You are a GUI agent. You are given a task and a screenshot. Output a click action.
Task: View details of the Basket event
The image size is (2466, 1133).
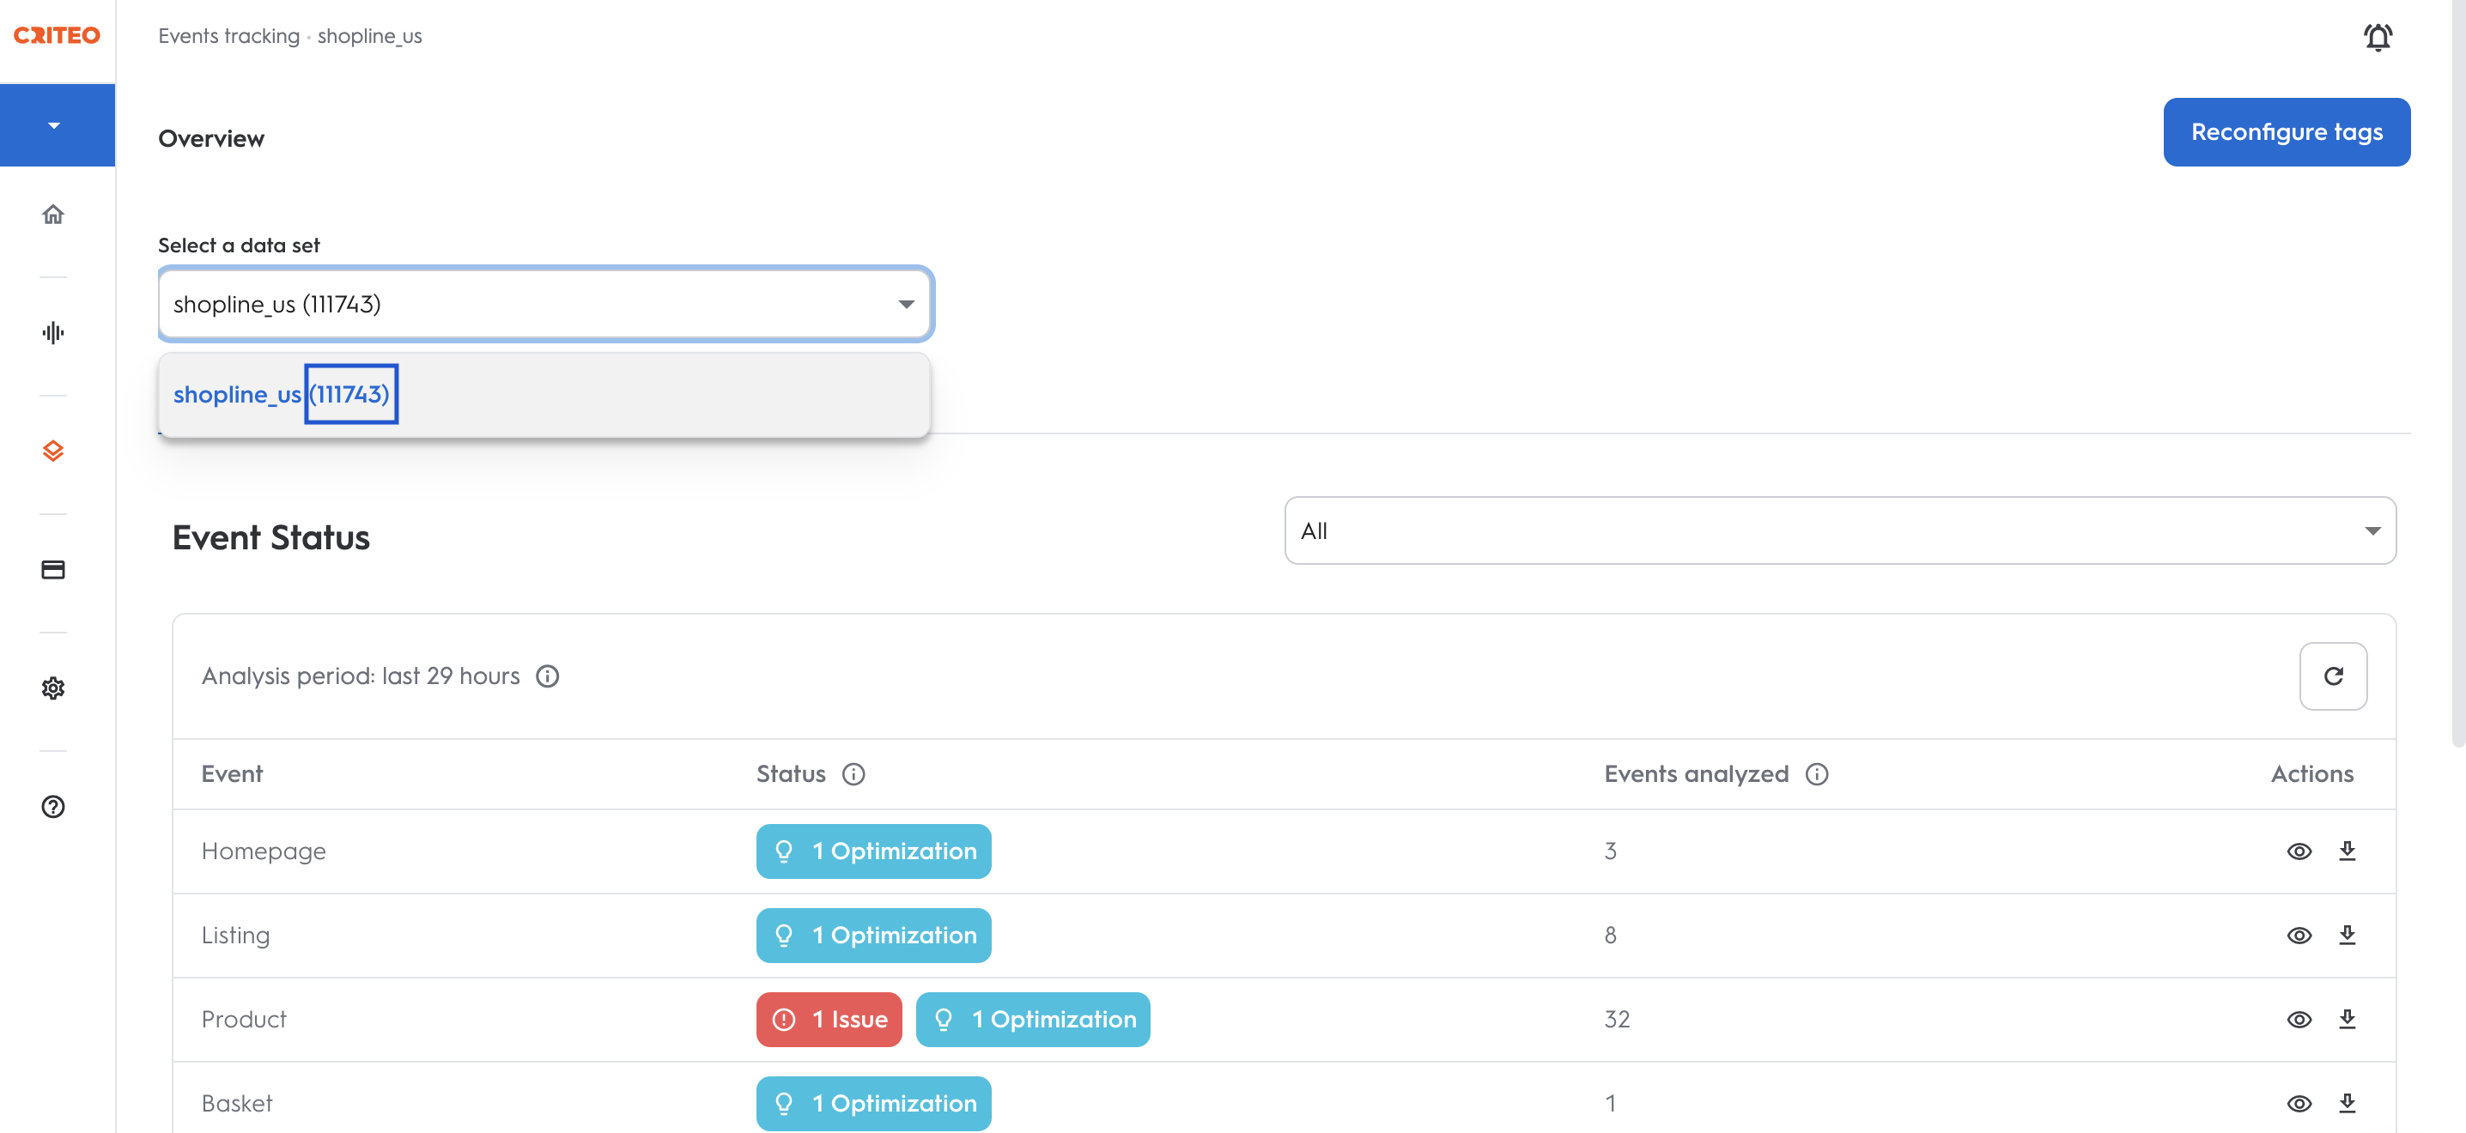(x=2299, y=1103)
